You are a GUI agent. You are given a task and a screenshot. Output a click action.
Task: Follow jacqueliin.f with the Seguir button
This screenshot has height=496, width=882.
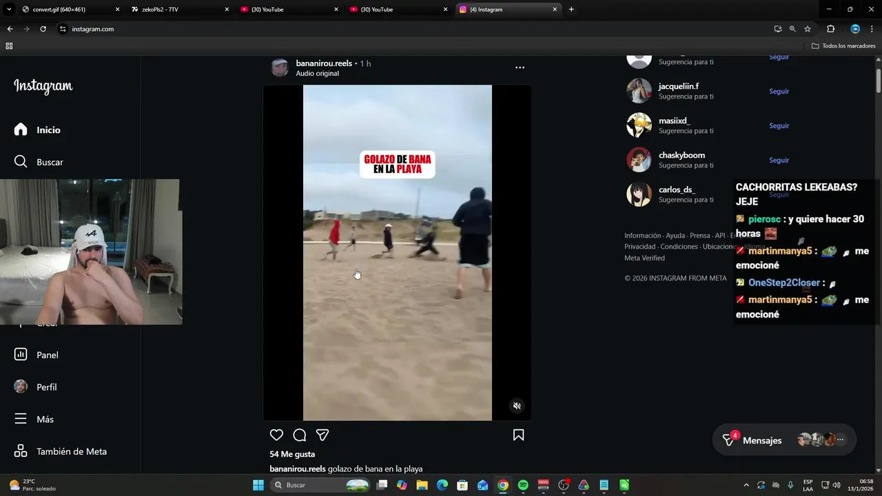click(x=779, y=91)
